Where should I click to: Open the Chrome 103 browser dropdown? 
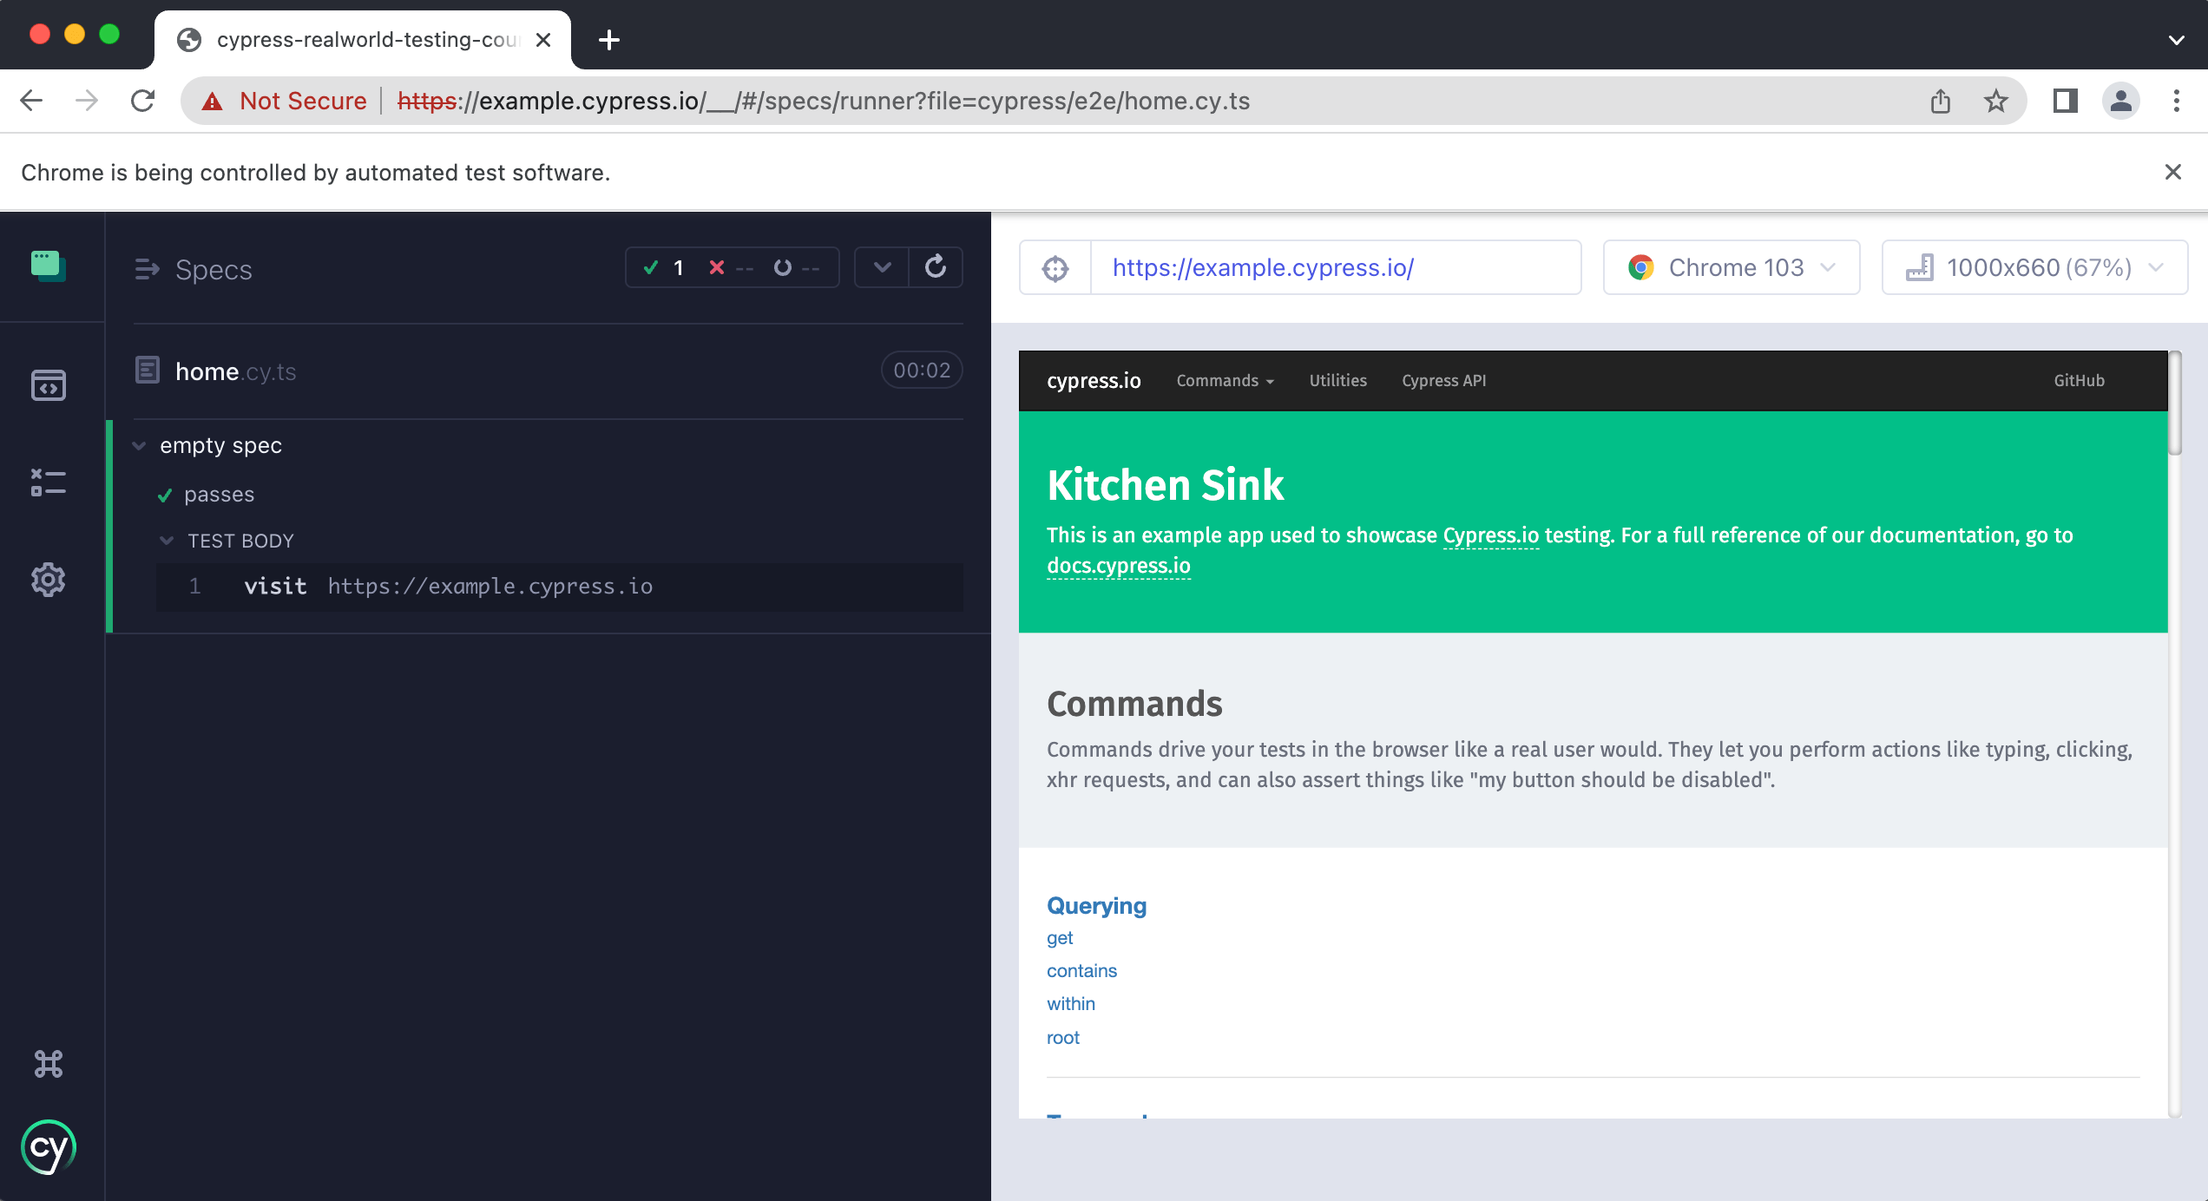(x=1732, y=268)
